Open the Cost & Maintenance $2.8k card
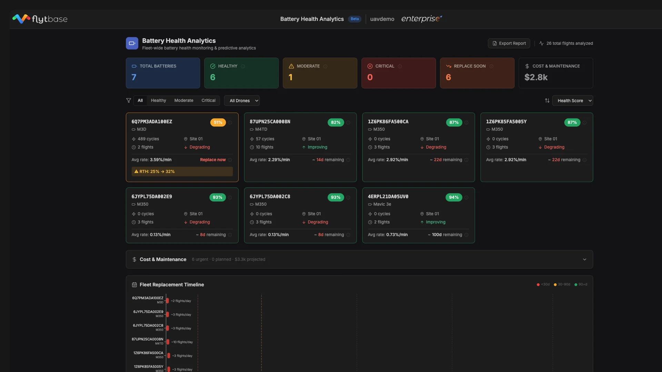Screen dimensions: 662x372 556,73
